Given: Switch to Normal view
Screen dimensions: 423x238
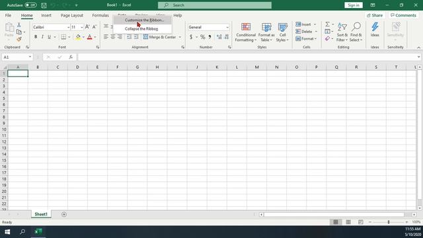Looking at the screenshot, I should 336,222.
